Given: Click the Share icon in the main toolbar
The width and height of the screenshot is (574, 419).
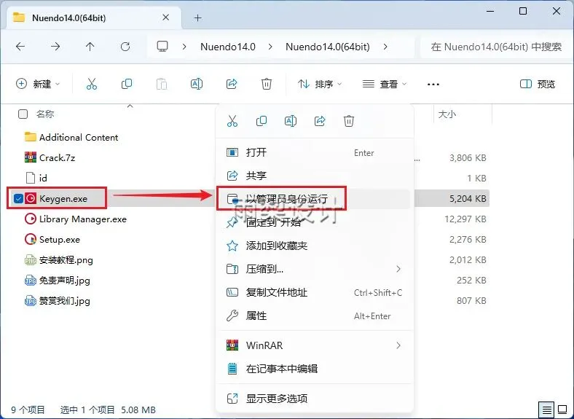Looking at the screenshot, I should coord(232,84).
